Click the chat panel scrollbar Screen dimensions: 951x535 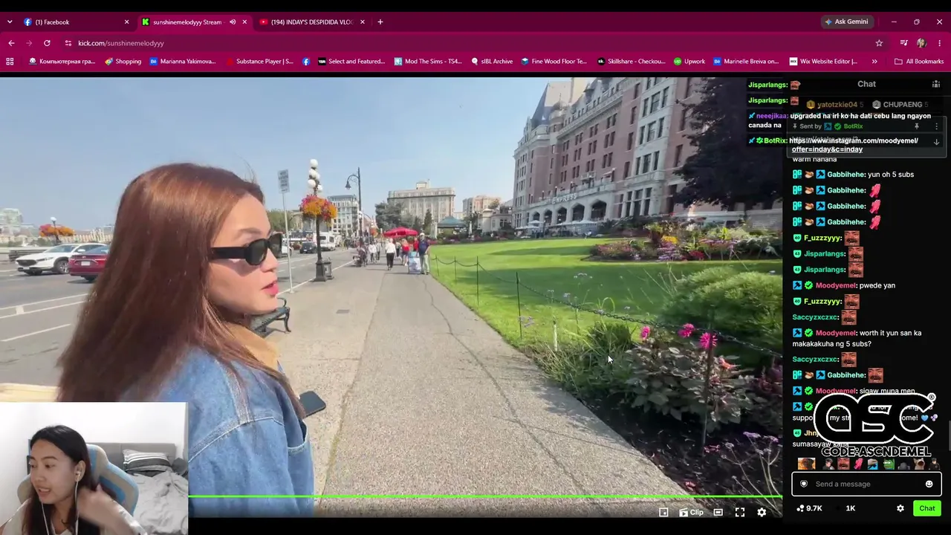pyautogui.click(x=948, y=435)
